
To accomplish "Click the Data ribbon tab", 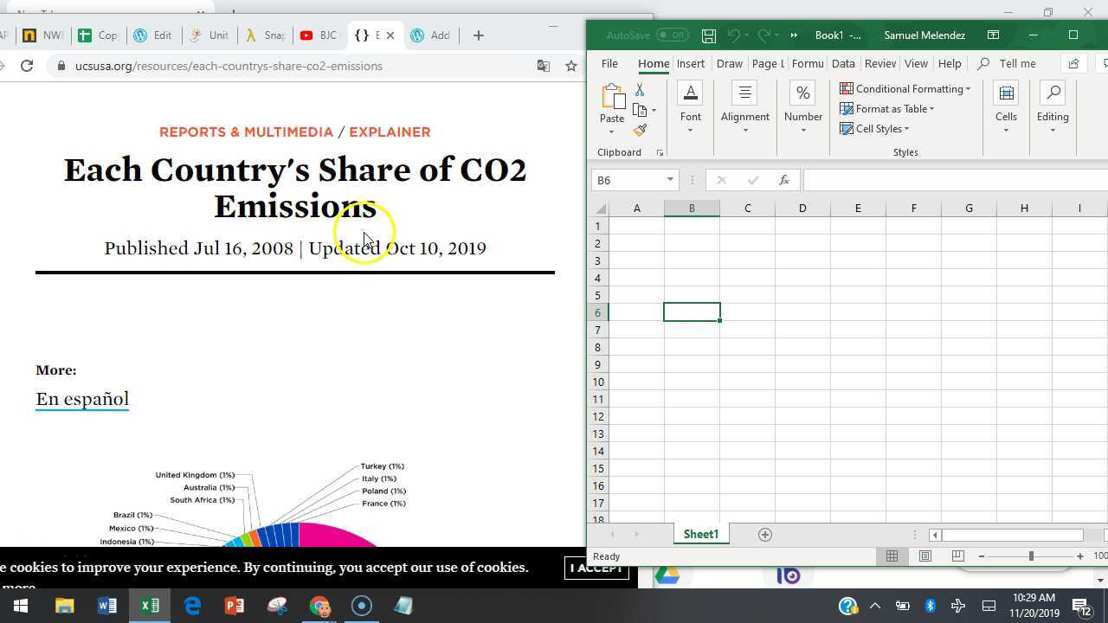I will tap(842, 63).
